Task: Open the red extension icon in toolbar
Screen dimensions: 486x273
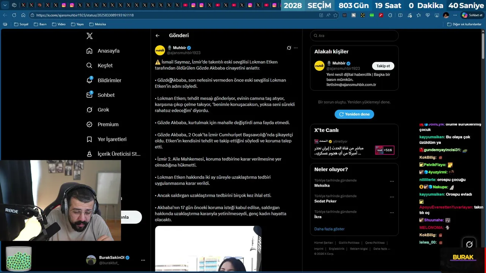Action: pos(381,15)
